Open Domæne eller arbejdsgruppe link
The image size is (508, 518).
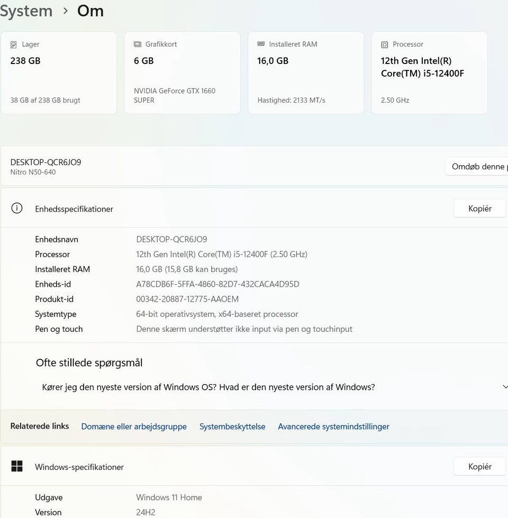pyautogui.click(x=134, y=426)
